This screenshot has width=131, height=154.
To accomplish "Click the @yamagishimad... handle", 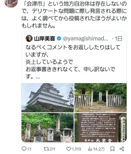I will coord(85,38).
